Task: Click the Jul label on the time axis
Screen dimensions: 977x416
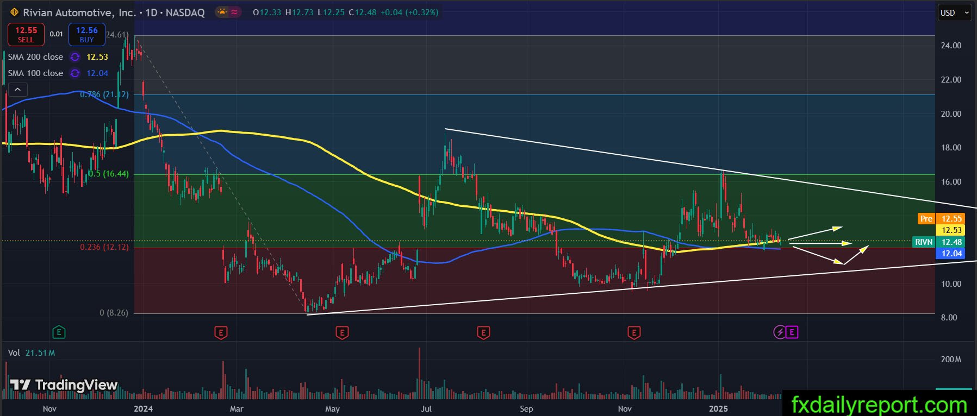Action: point(426,408)
